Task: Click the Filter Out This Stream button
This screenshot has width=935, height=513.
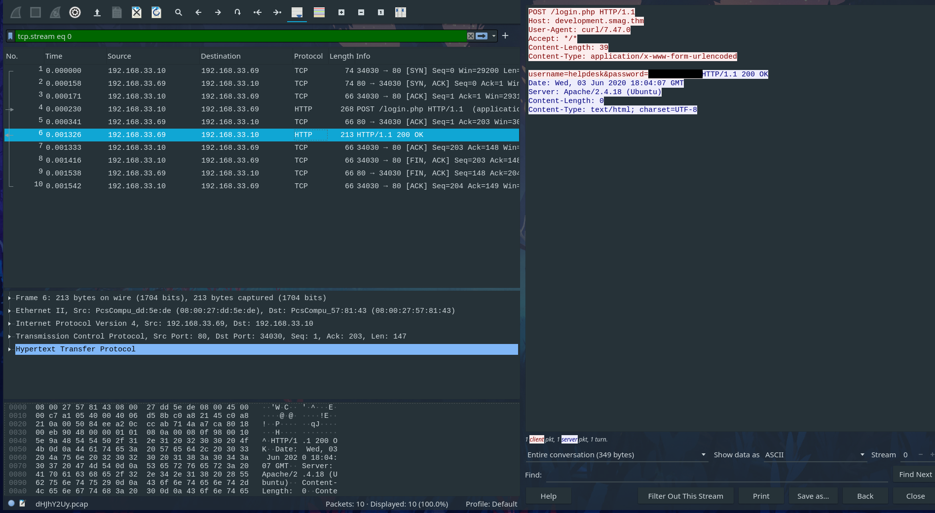Action: point(685,496)
